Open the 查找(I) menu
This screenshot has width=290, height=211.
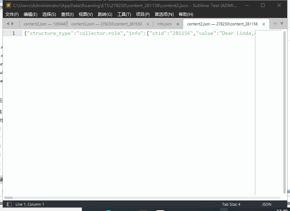[67, 14]
